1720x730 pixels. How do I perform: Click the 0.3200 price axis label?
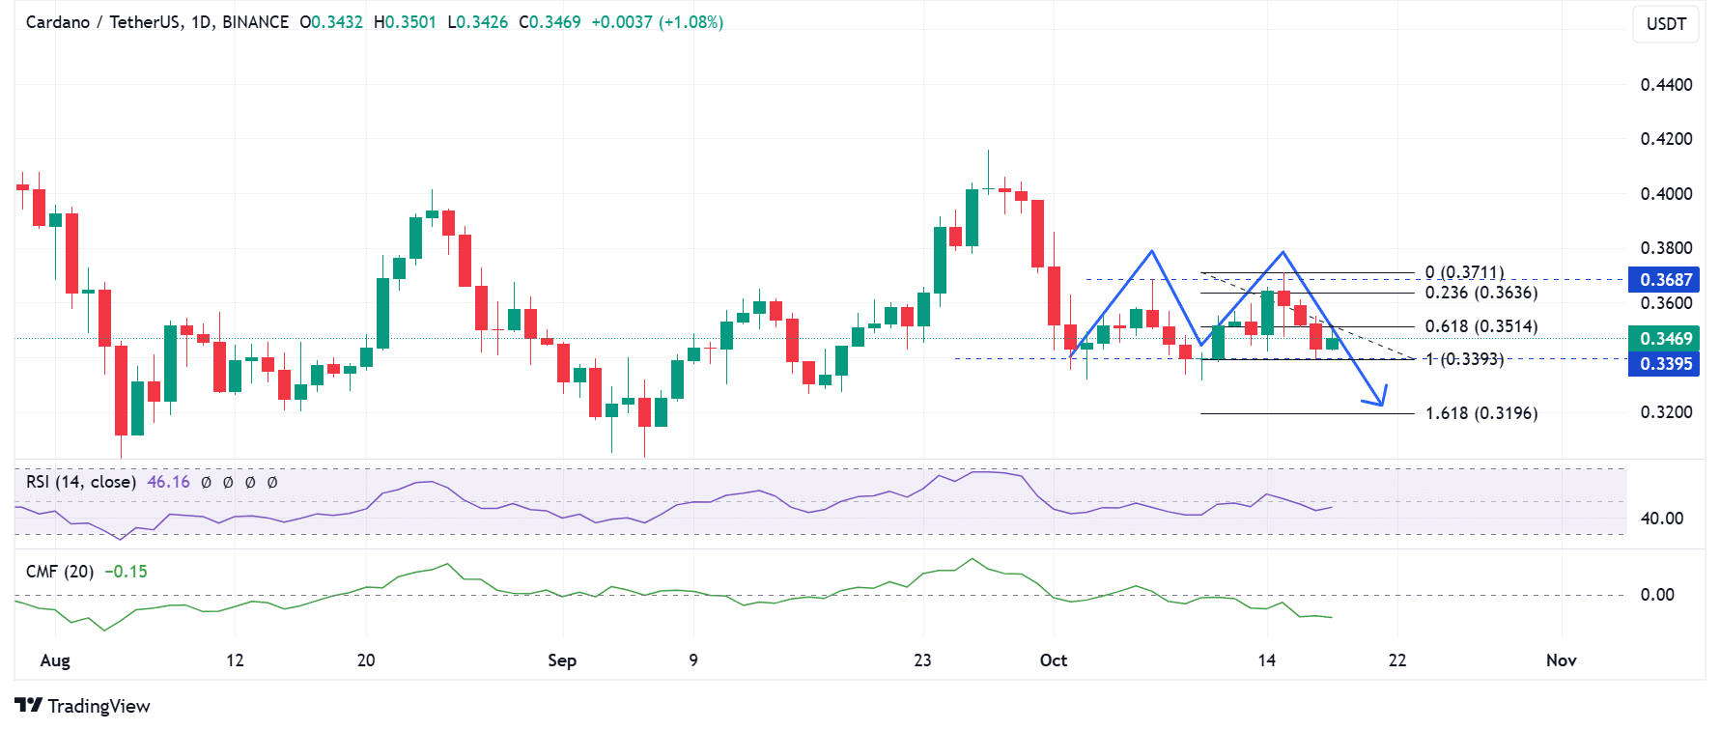1667,412
